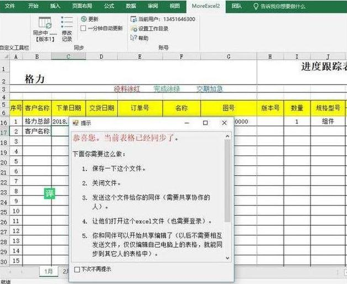Click the 名称 header cell
Image resolution: width=347 pixels, height=284 pixels.
182,108
